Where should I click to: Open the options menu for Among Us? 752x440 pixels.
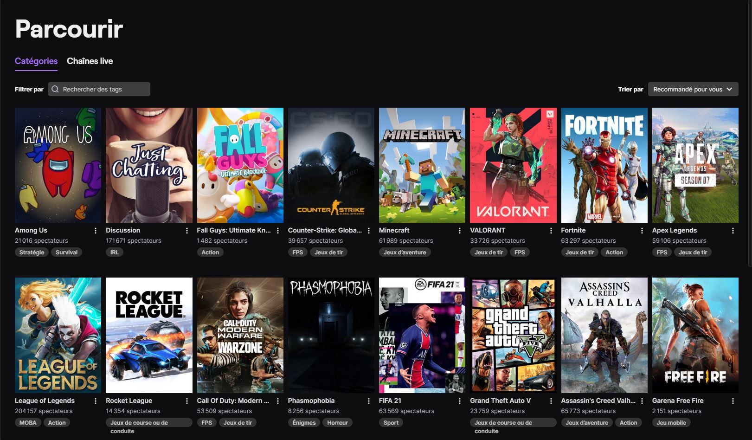pyautogui.click(x=96, y=231)
